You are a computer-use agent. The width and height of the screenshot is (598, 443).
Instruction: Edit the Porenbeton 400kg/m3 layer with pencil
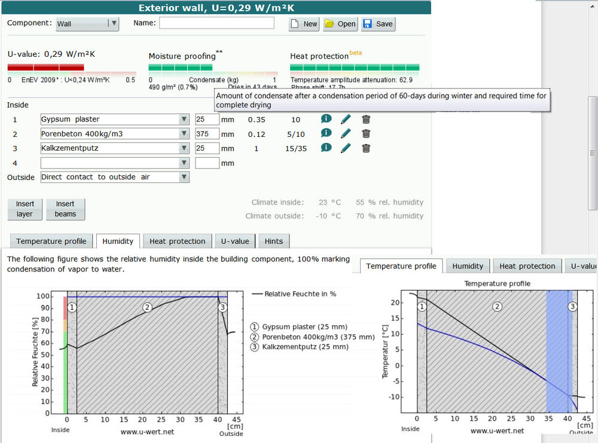click(x=346, y=133)
